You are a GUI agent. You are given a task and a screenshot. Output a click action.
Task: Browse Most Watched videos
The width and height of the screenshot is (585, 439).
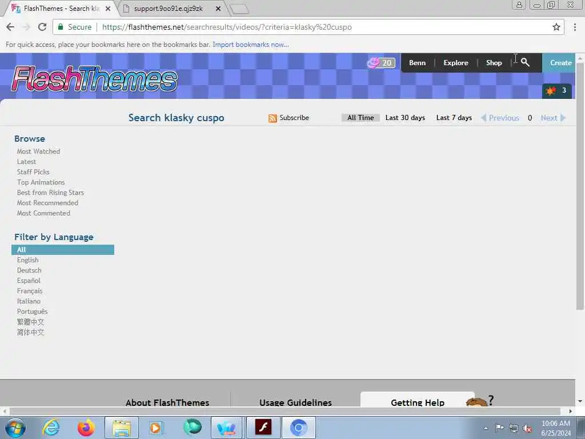point(38,151)
